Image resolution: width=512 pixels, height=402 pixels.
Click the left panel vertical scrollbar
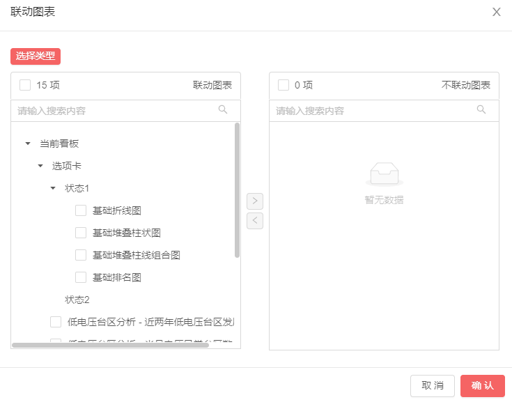[x=237, y=190]
